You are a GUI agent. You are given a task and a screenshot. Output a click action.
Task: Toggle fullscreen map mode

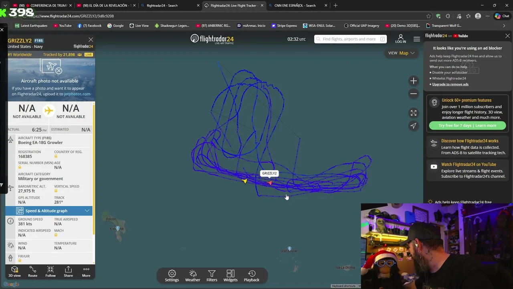click(414, 113)
